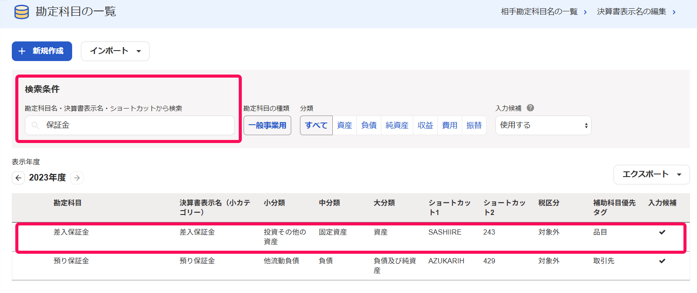The image size is (697, 293).
Task: Go to next fiscal year arrow
Action: tap(77, 178)
